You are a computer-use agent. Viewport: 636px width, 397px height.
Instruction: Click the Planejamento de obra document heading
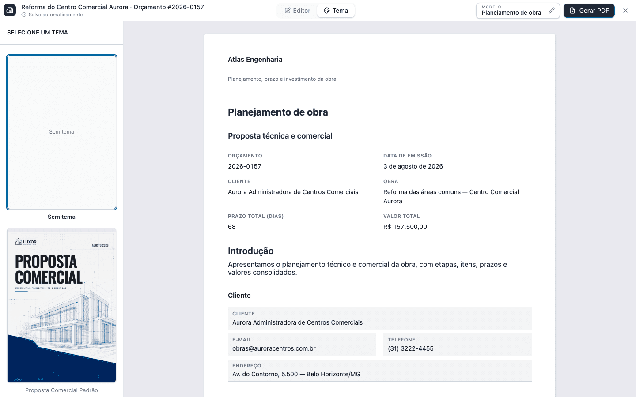278,112
